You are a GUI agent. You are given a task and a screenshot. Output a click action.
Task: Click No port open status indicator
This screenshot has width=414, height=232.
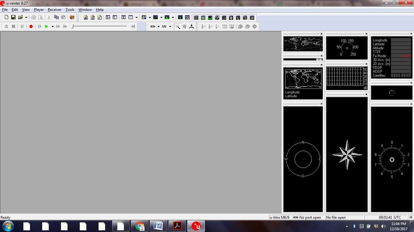click(x=308, y=217)
